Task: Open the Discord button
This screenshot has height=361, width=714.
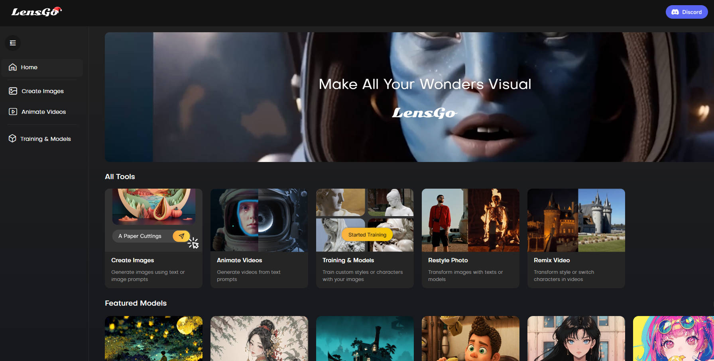Action: [x=686, y=12]
